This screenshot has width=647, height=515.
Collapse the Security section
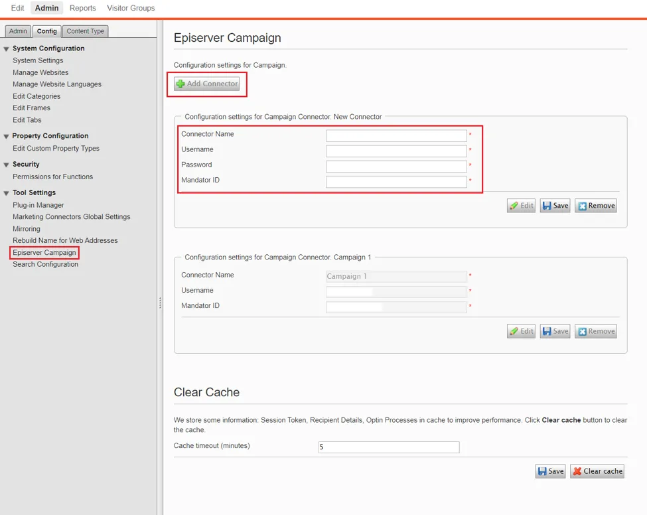coord(6,165)
